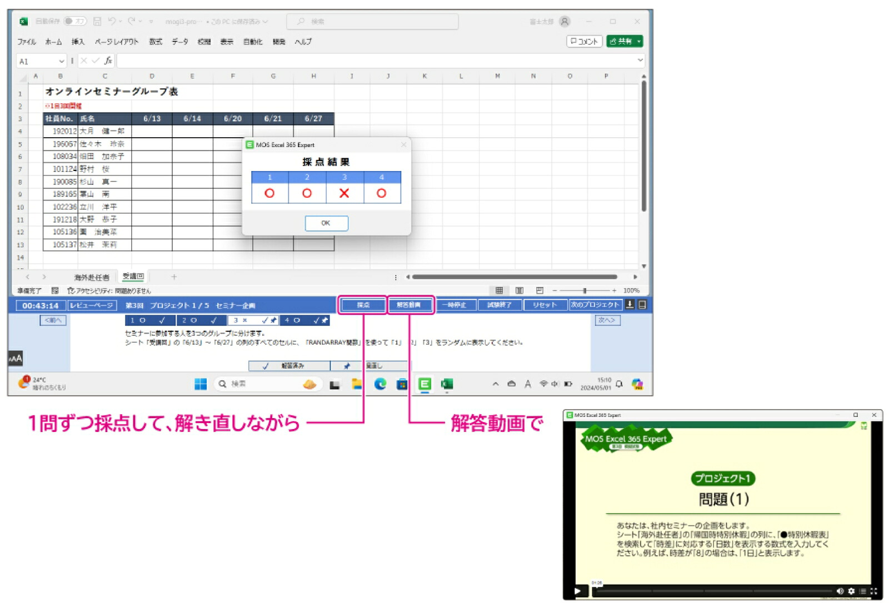This screenshot has width=889, height=603.
Task: Open the Undo history dropdown arrow
Action: point(121,21)
